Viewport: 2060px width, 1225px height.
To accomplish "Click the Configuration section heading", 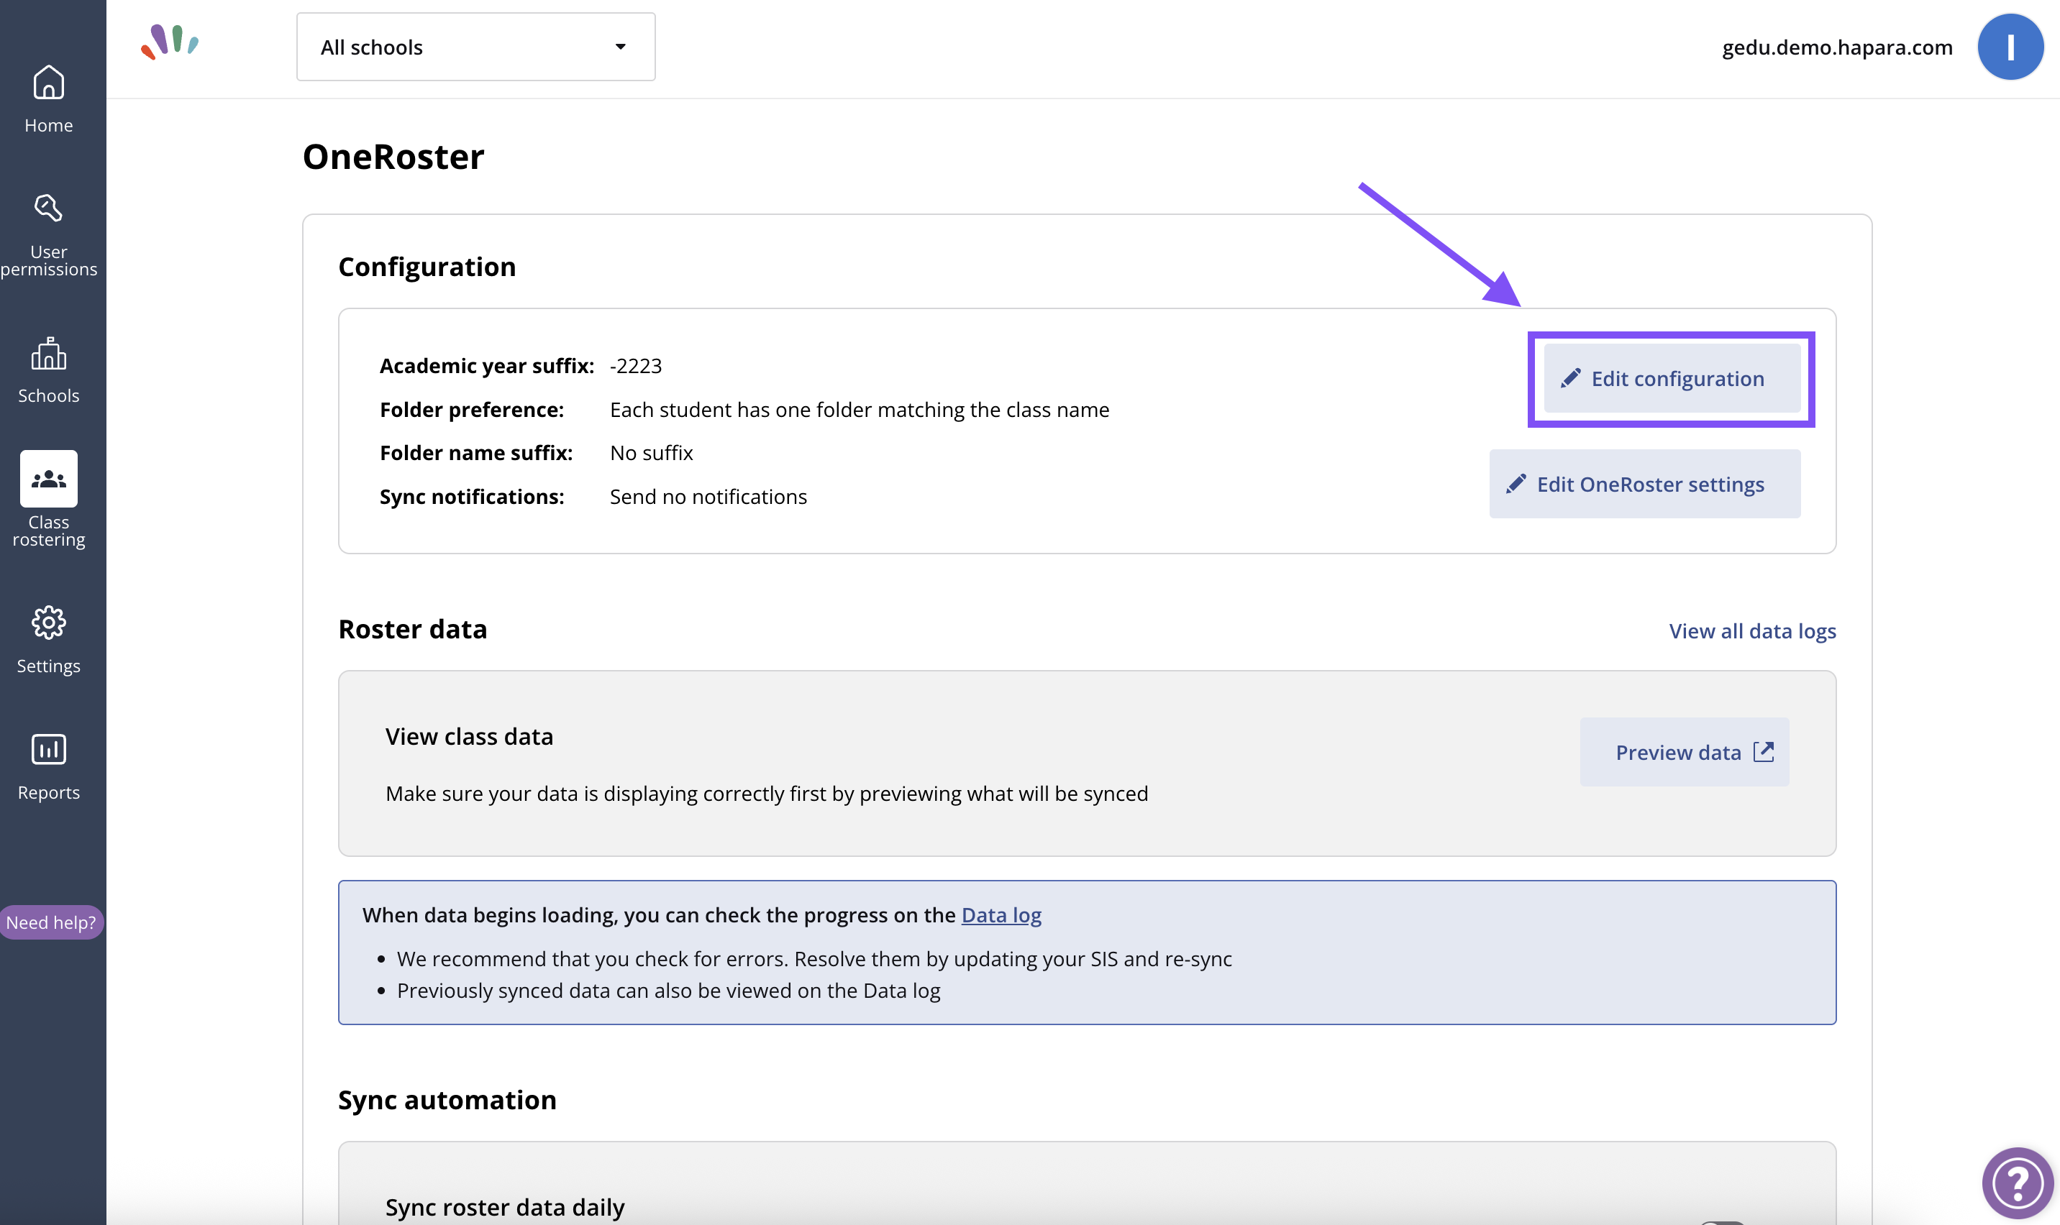I will tap(427, 267).
